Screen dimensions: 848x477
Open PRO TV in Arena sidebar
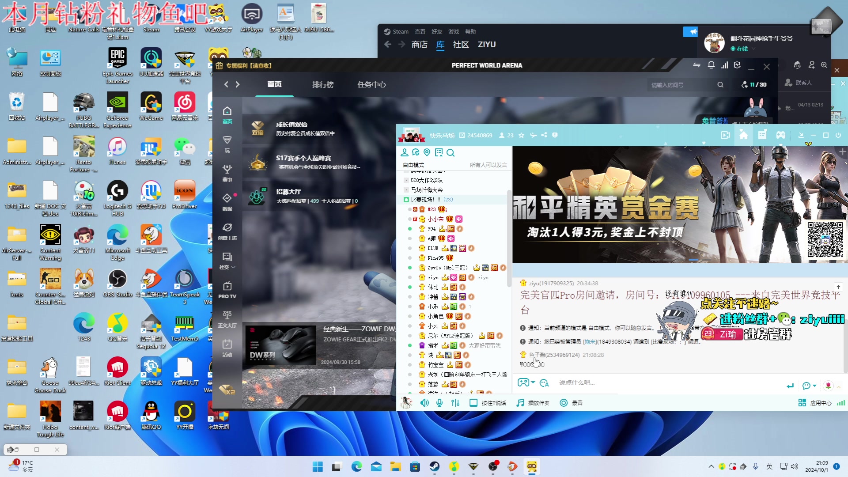pos(227,290)
